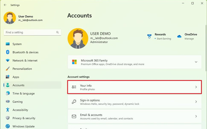The height and width of the screenshot is (129, 207).
Task: Click the chevron on Your info row
Action: click(196, 87)
